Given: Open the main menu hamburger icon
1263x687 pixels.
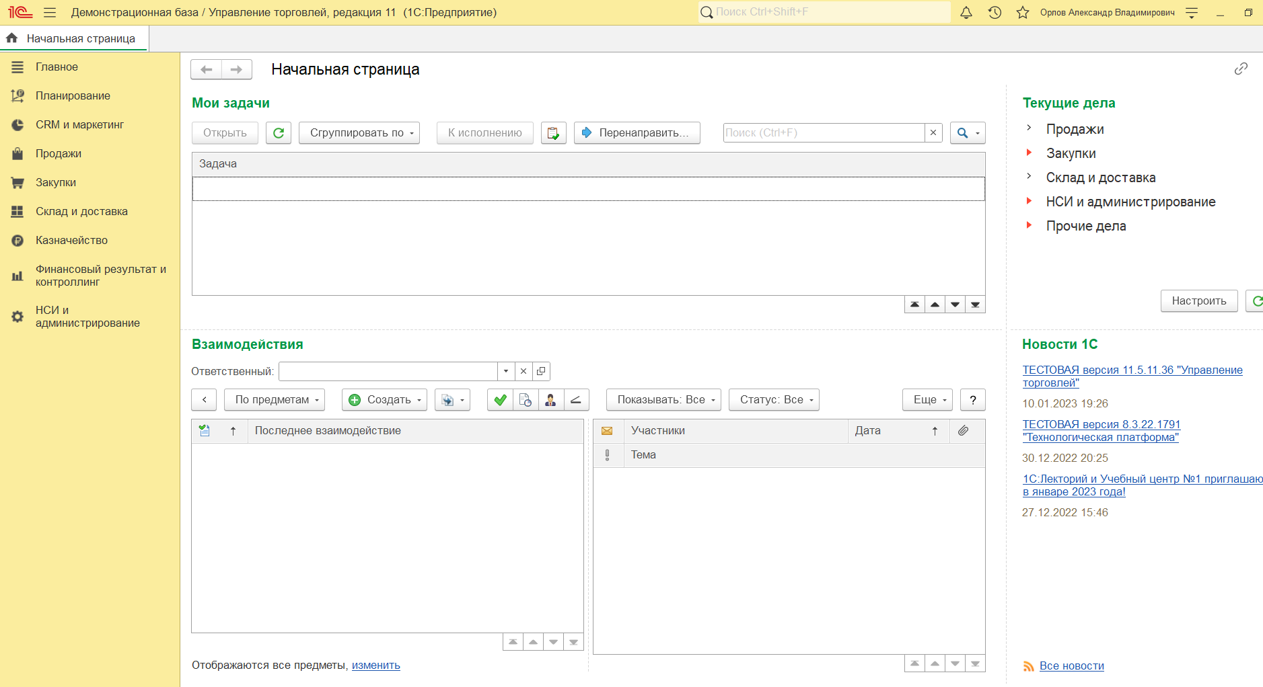Looking at the screenshot, I should coord(50,13).
